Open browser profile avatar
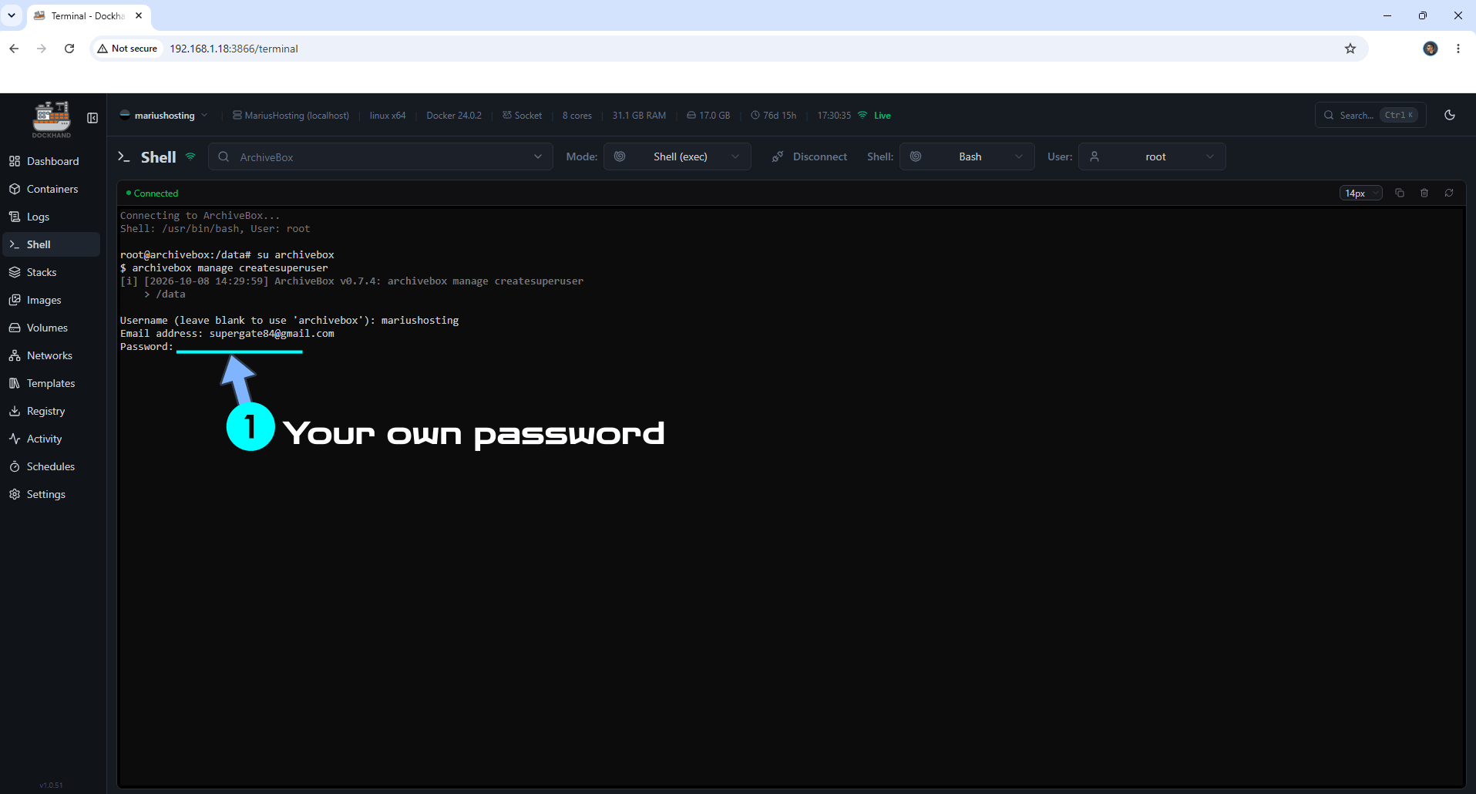Viewport: 1476px width, 794px height. pyautogui.click(x=1431, y=49)
